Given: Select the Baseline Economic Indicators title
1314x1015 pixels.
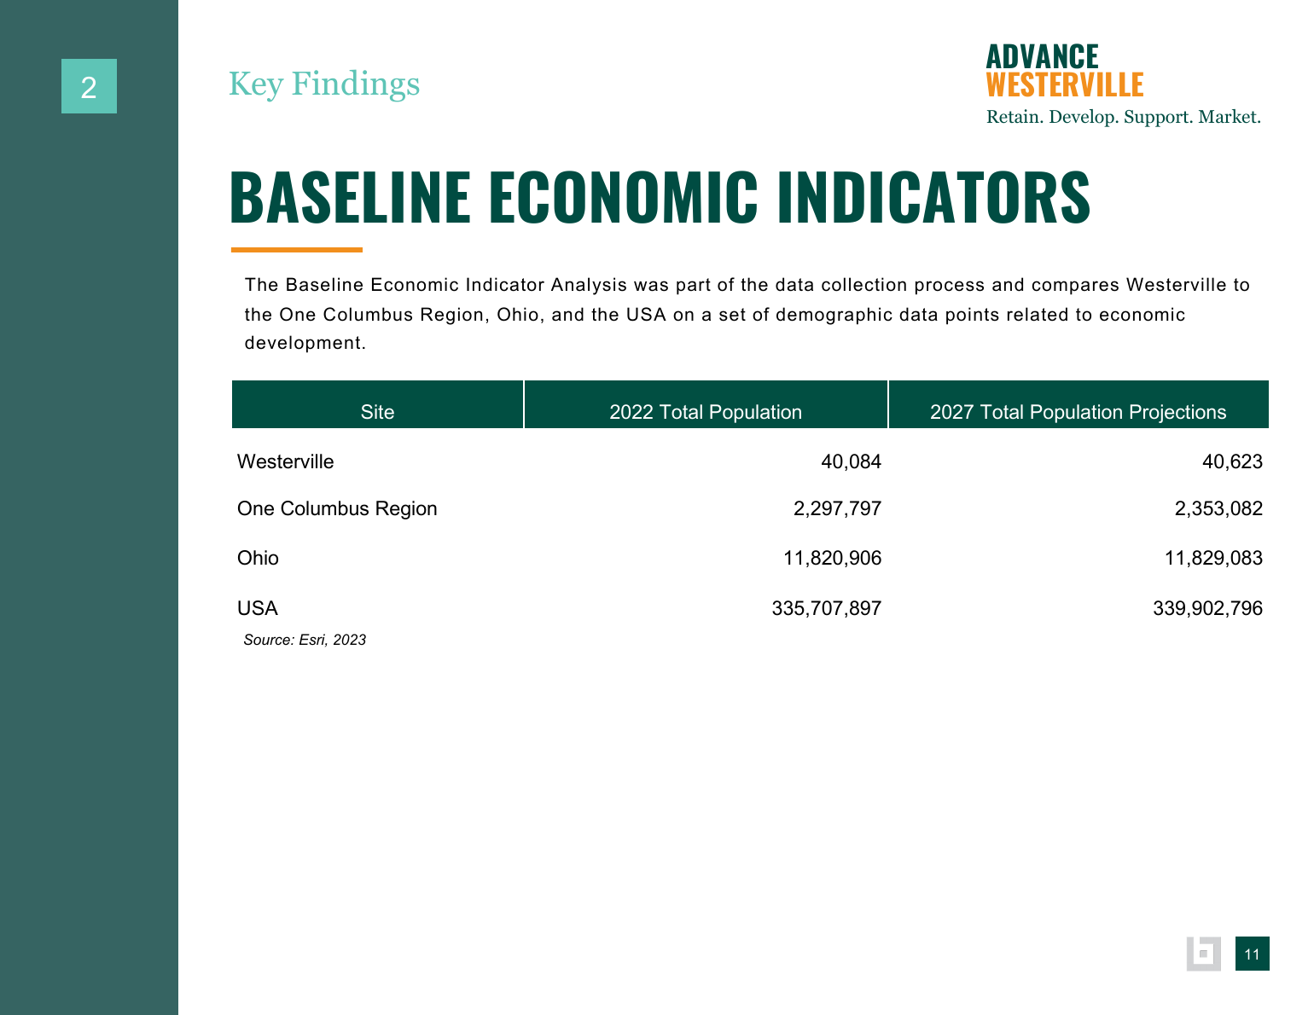Looking at the screenshot, I should pyautogui.click(x=660, y=197).
